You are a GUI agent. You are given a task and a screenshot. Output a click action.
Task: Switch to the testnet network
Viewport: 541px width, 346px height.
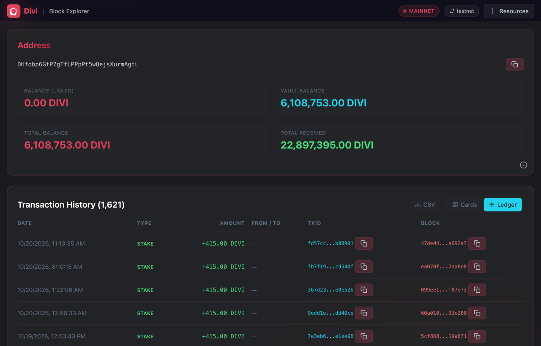pyautogui.click(x=462, y=11)
